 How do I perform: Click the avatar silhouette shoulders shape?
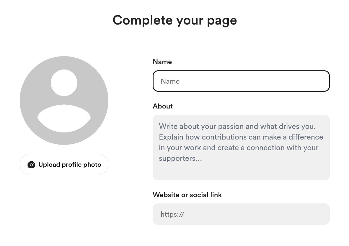(64, 119)
